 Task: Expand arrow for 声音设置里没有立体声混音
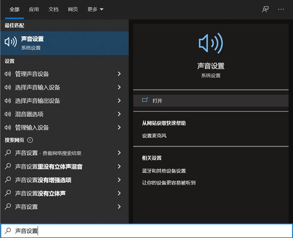click(119, 166)
